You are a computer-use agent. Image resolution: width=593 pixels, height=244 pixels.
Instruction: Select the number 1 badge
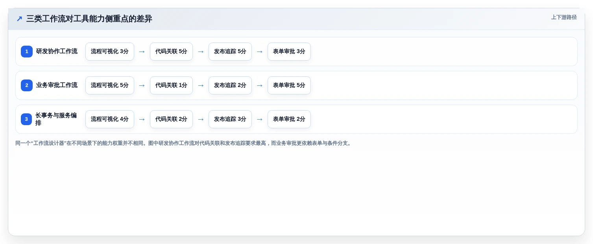27,52
